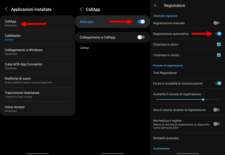Image resolution: width=225 pixels, height=155 pixels.
Task: Open Collegamento a Windows entry
Action: pos(37,52)
